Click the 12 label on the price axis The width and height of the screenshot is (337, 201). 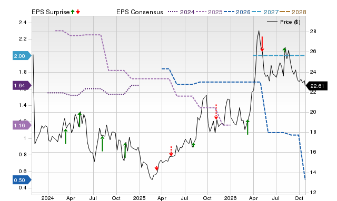313,192
